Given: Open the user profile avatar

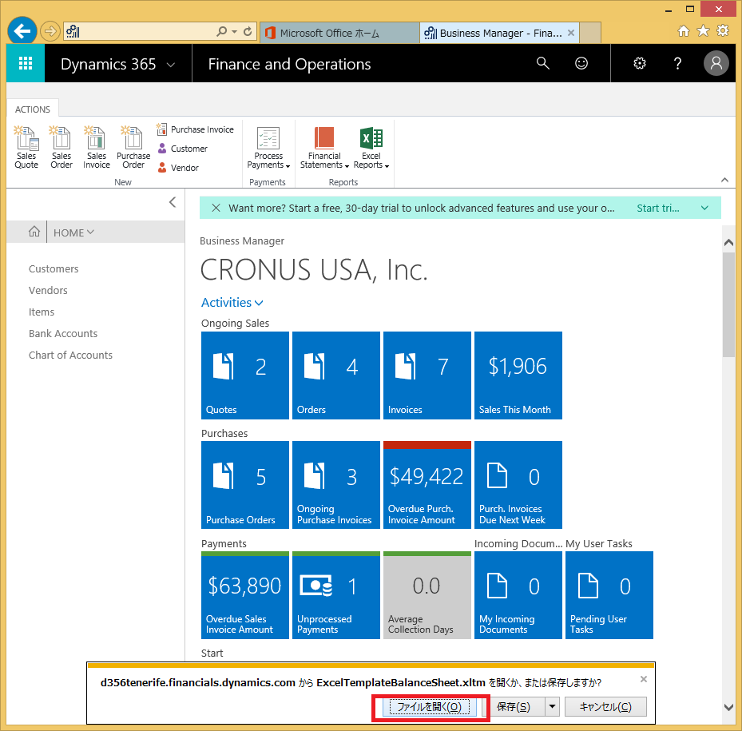Looking at the screenshot, I should pyautogui.click(x=716, y=63).
